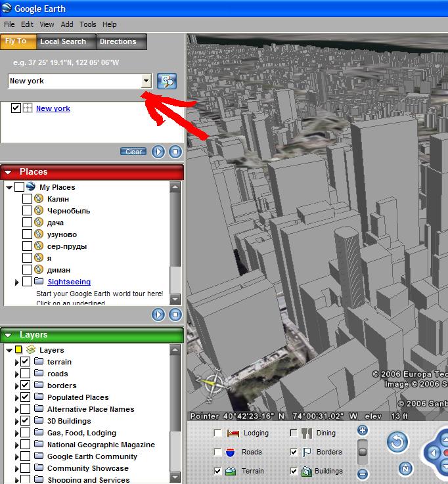Click the placemark icon beside узуново
448x484 pixels.
[x=39, y=234]
